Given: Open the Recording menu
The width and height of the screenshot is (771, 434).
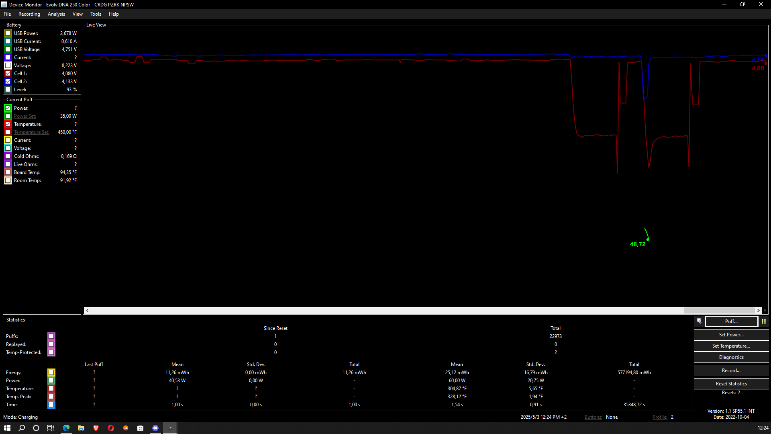Looking at the screenshot, I should (29, 14).
